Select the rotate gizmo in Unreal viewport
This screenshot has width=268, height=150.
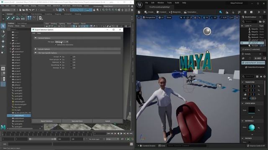point(188,17)
